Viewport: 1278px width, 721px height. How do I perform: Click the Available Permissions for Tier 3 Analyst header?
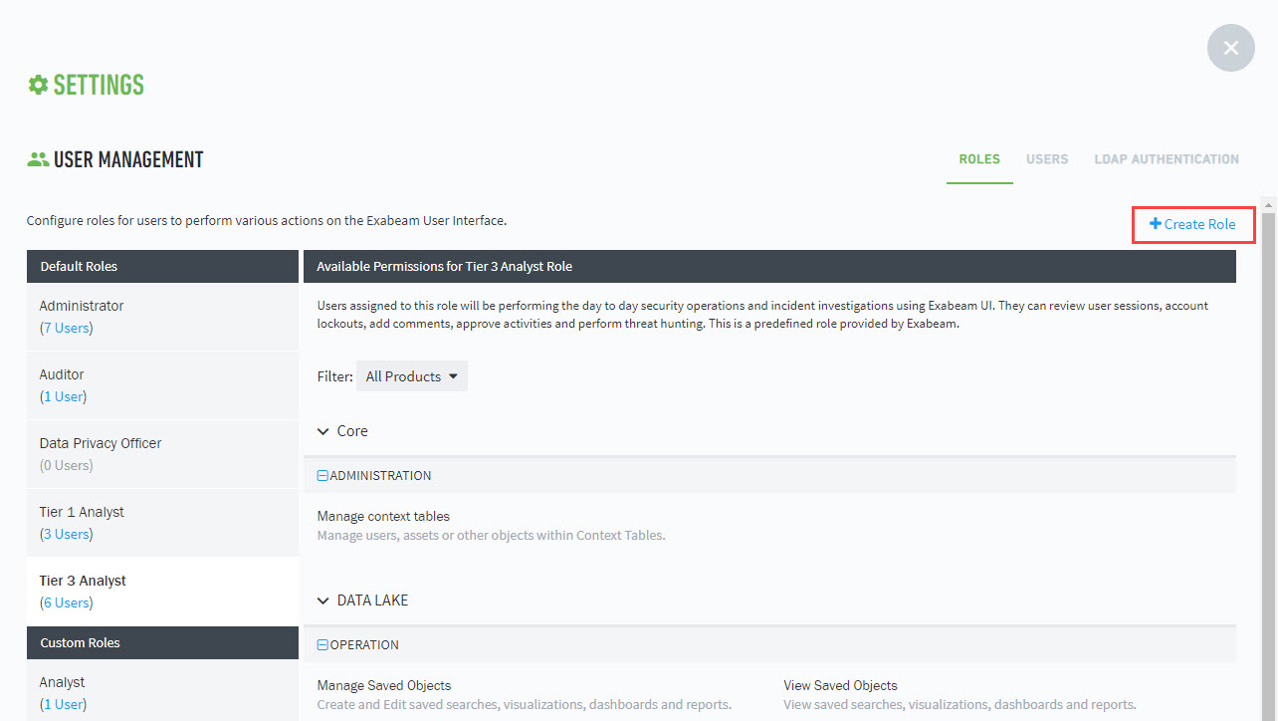pyautogui.click(x=769, y=267)
